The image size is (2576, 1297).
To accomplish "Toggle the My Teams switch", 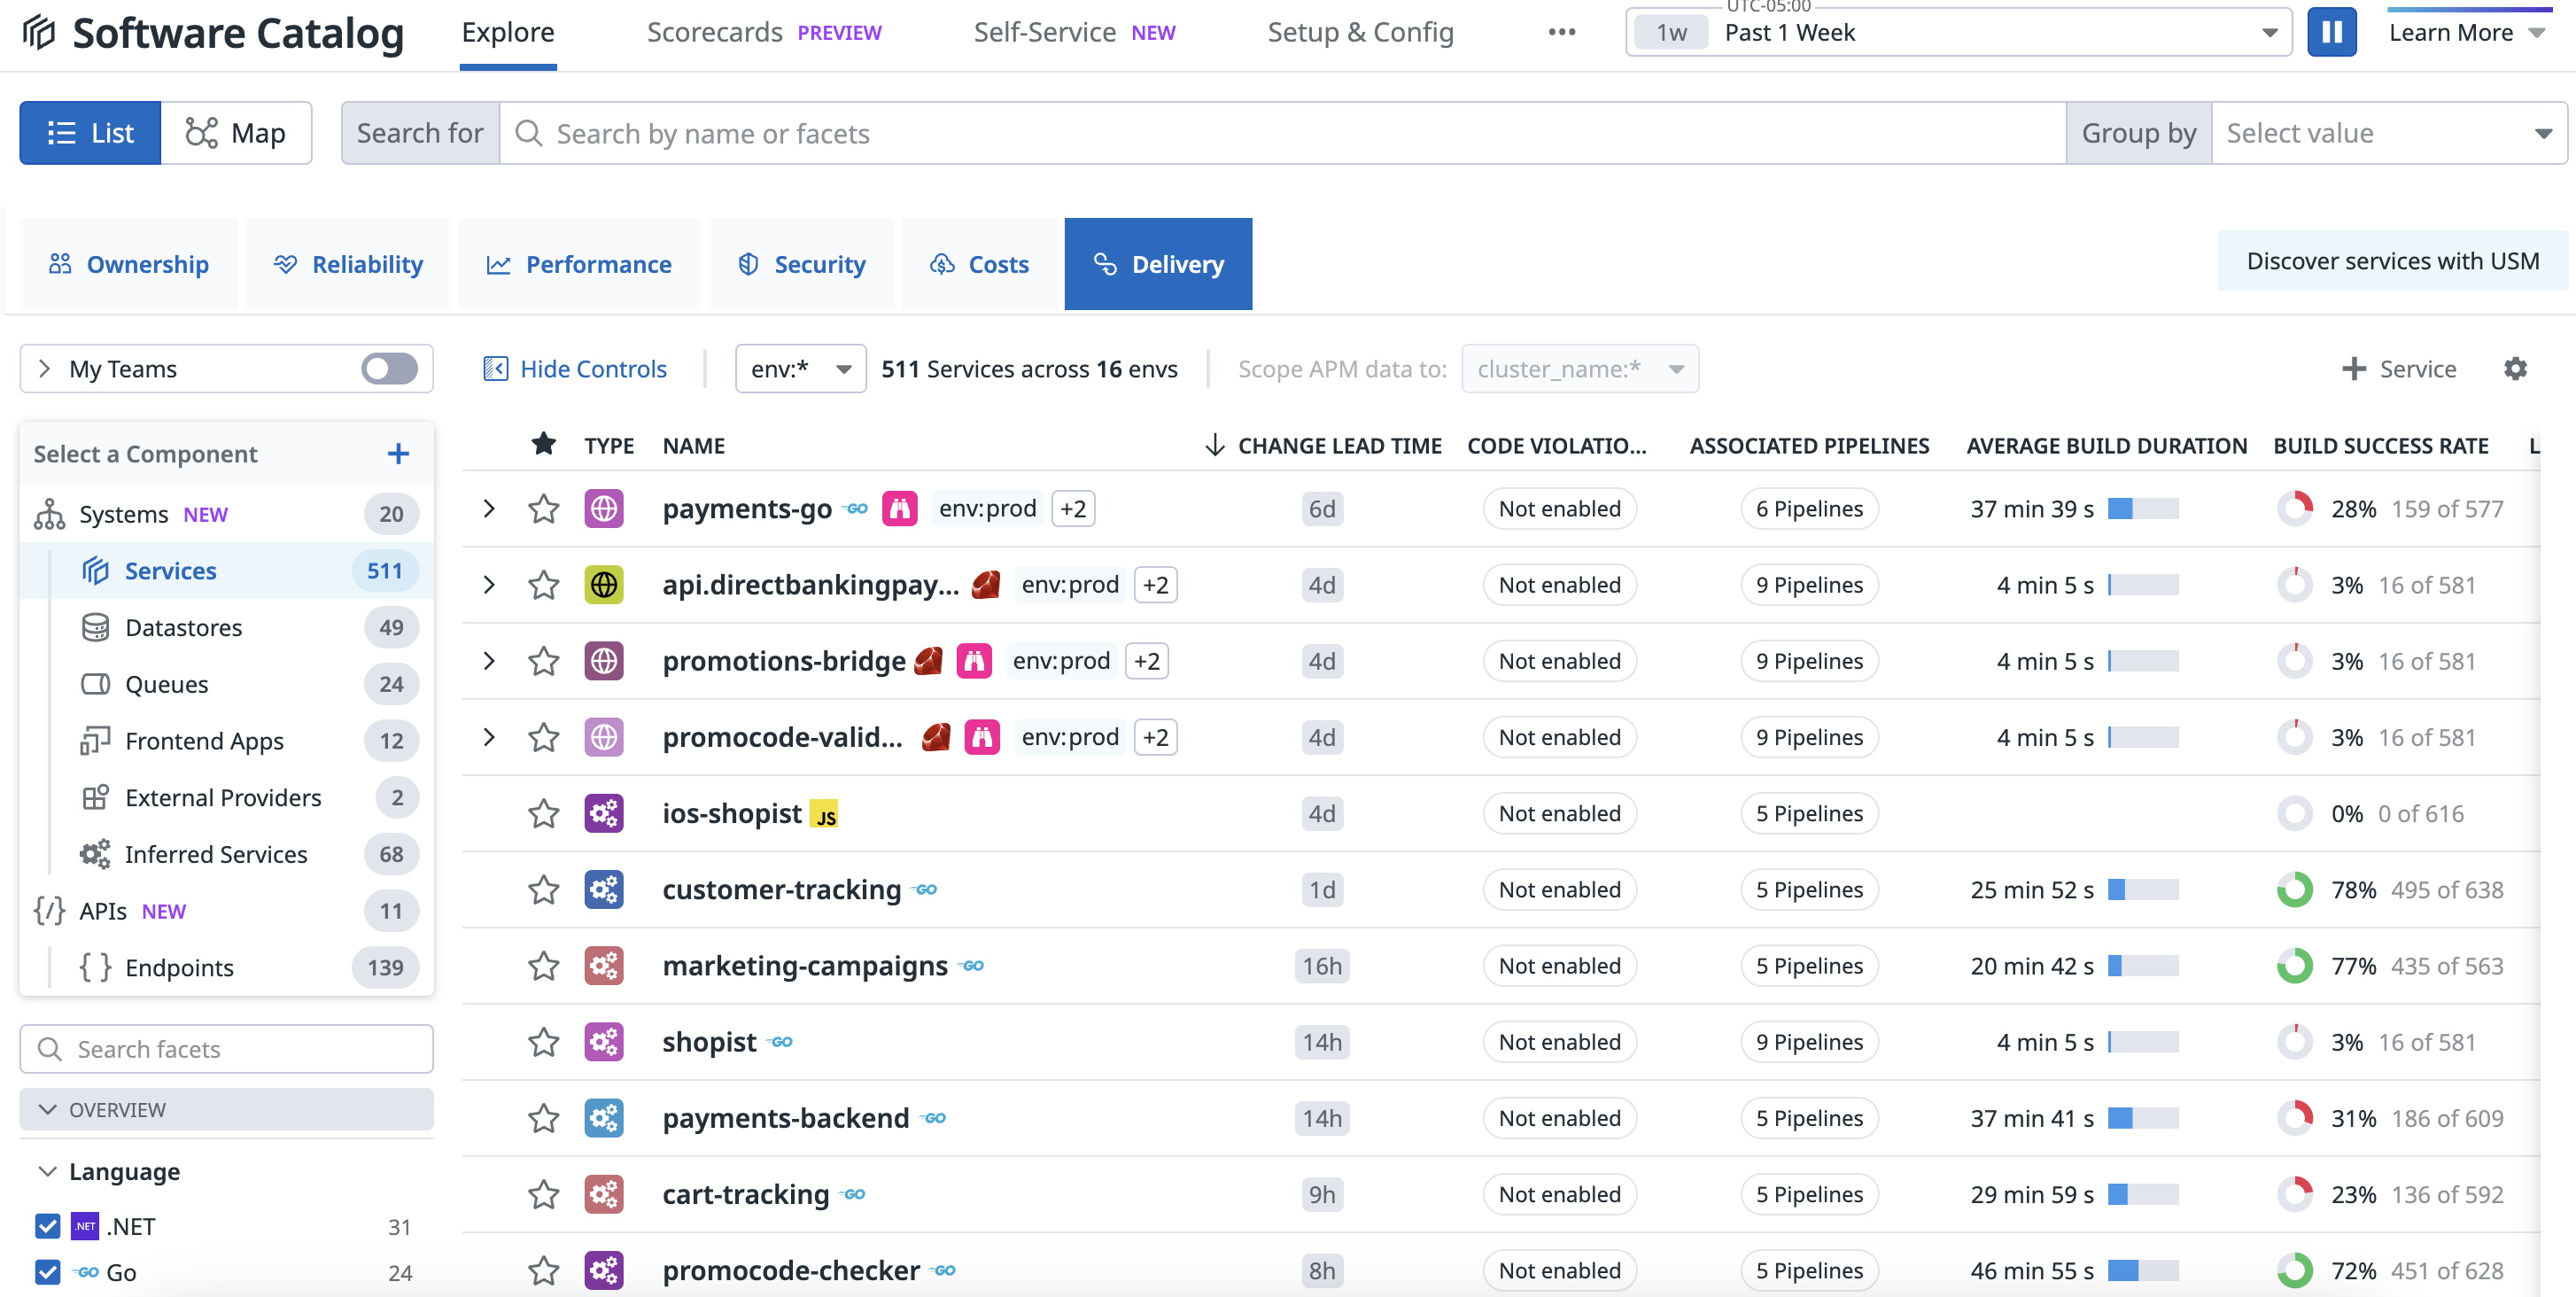I will (x=389, y=368).
